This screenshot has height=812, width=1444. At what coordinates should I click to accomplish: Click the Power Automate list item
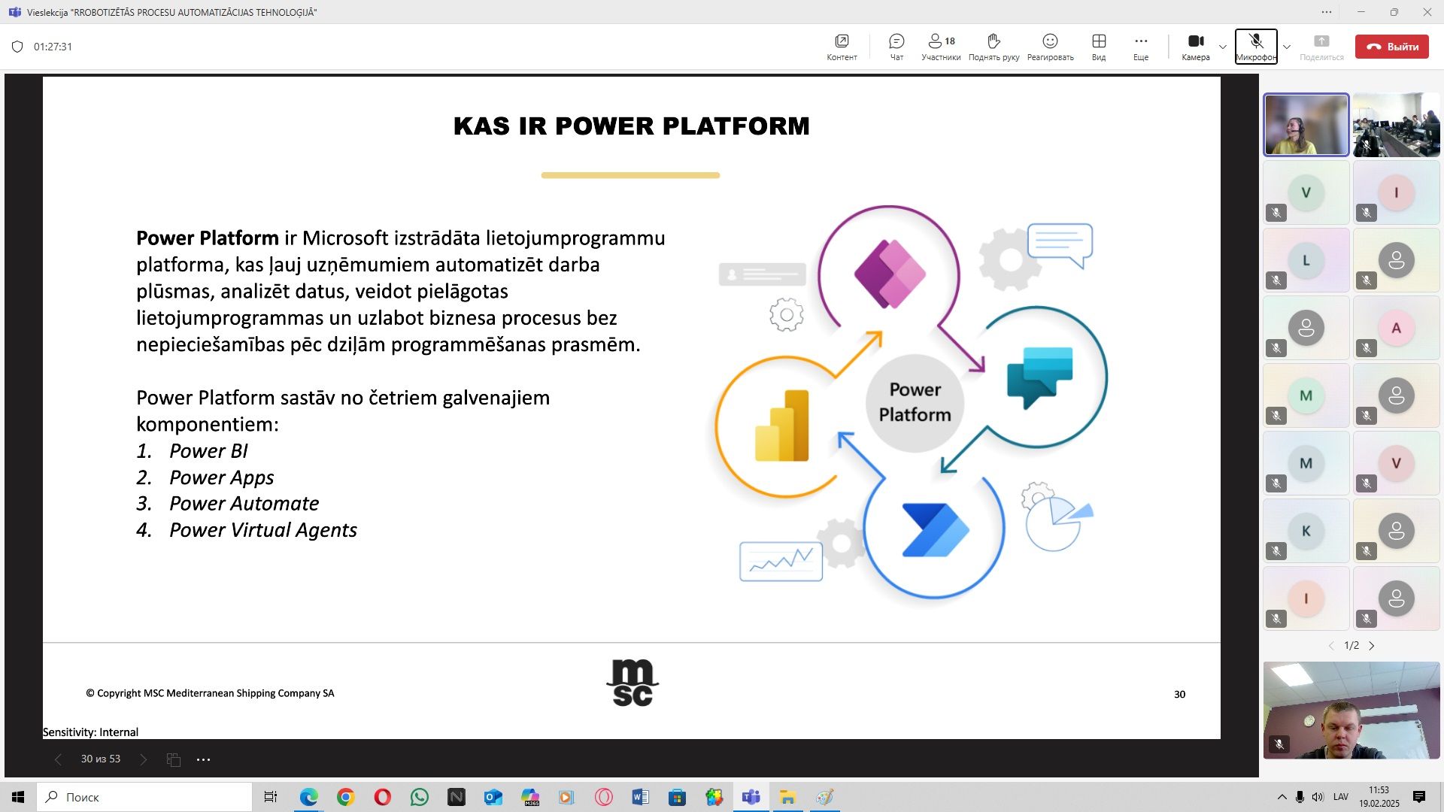[244, 504]
